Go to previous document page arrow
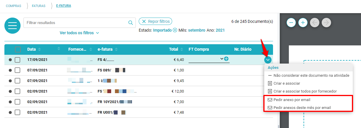 click(x=315, y=23)
